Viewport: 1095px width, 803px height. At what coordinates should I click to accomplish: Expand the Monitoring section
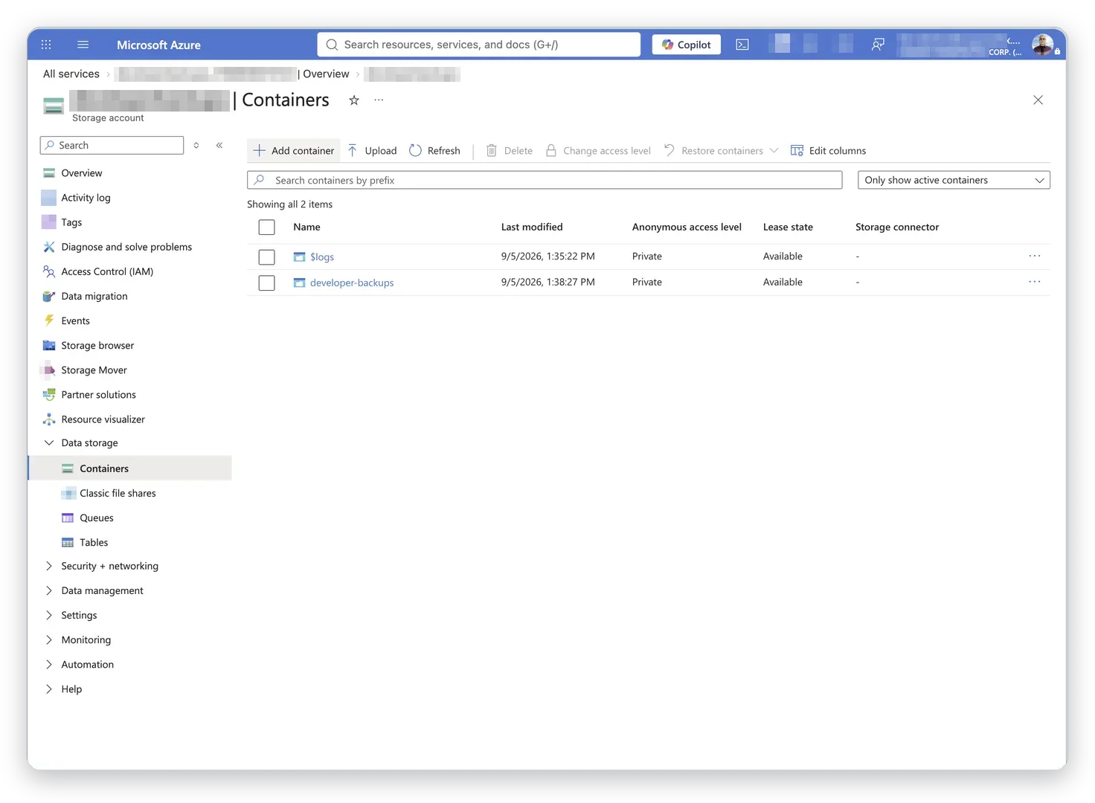(49, 639)
